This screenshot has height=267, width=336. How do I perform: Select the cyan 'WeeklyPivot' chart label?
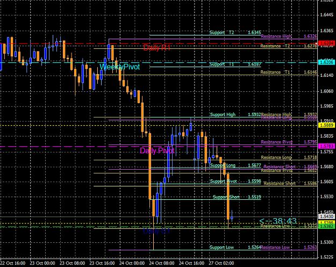[x=119, y=67]
